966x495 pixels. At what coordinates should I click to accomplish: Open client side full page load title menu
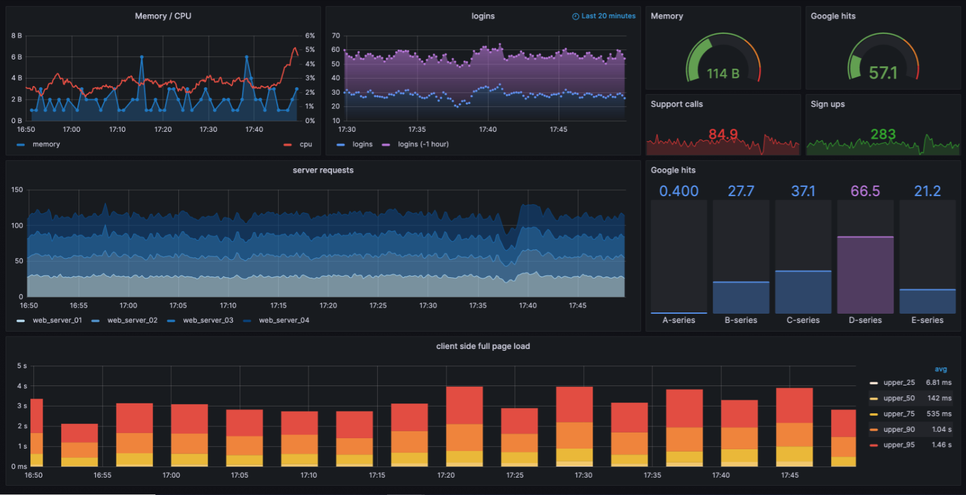pyautogui.click(x=483, y=346)
